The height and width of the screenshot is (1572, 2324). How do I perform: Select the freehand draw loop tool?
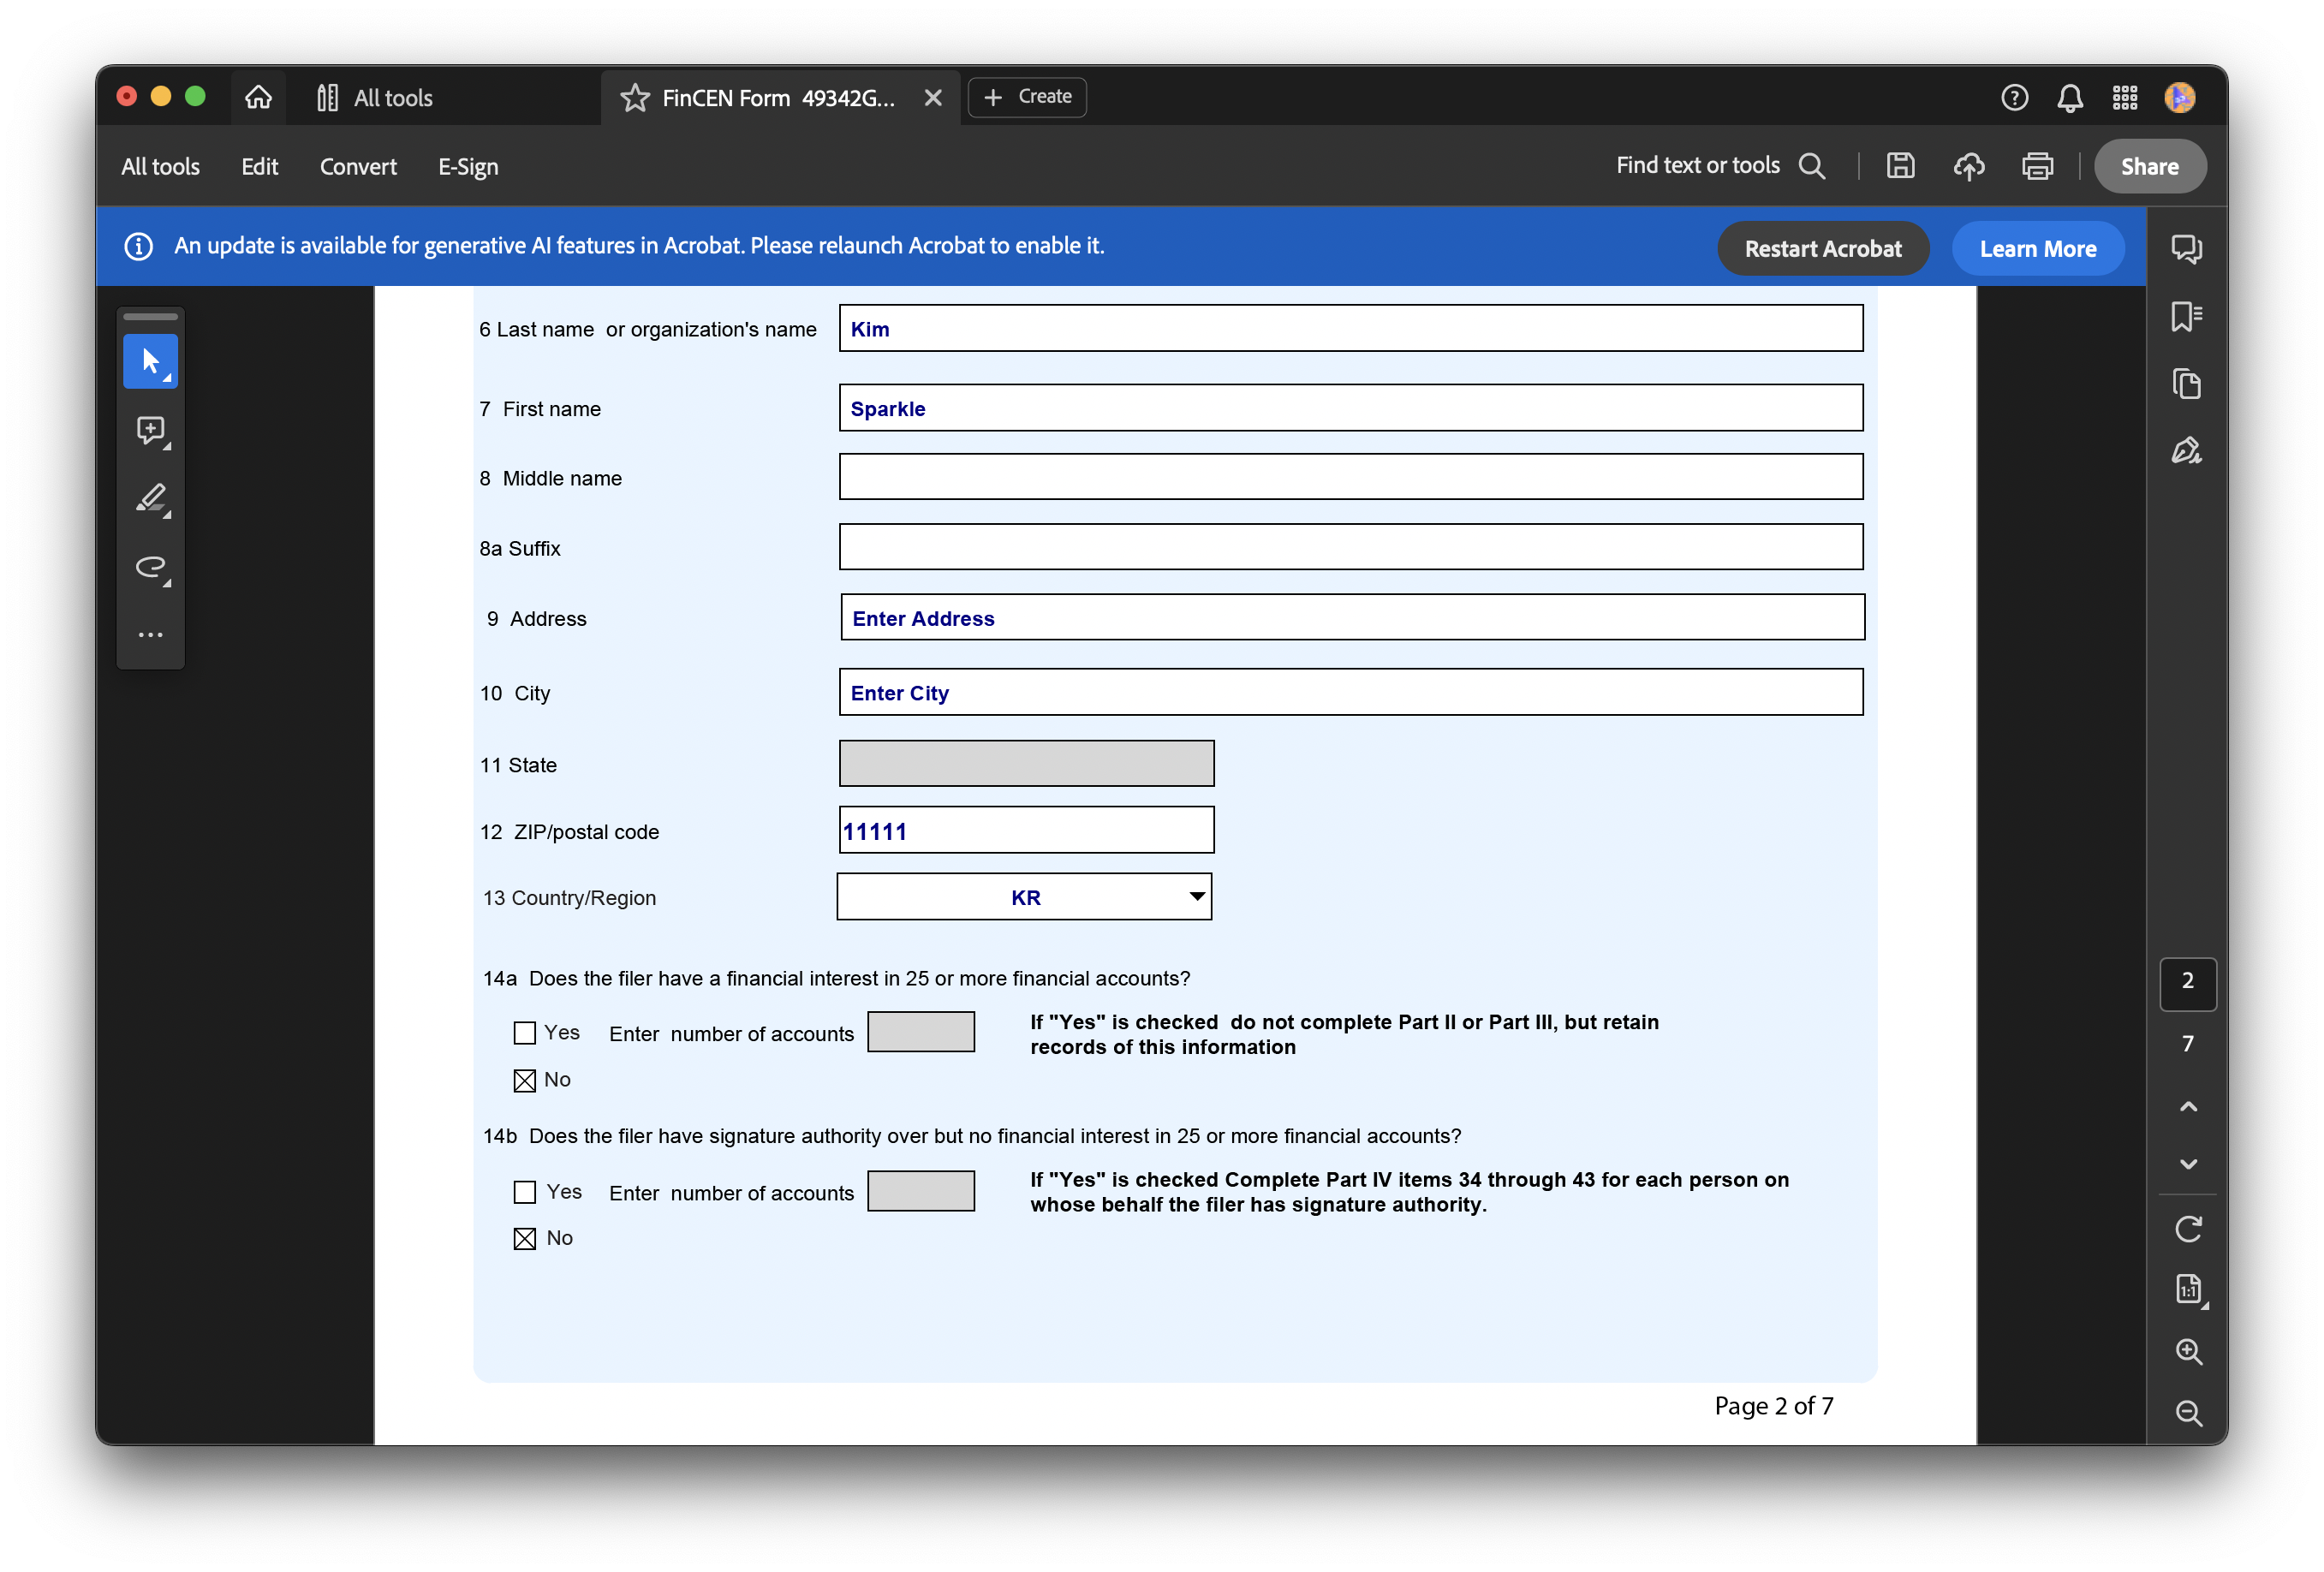[x=150, y=567]
